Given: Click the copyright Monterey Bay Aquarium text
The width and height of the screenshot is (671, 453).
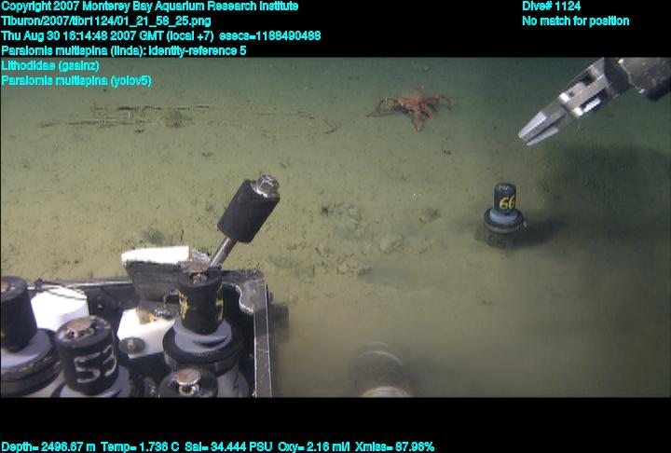Looking at the screenshot, I should [150, 7].
